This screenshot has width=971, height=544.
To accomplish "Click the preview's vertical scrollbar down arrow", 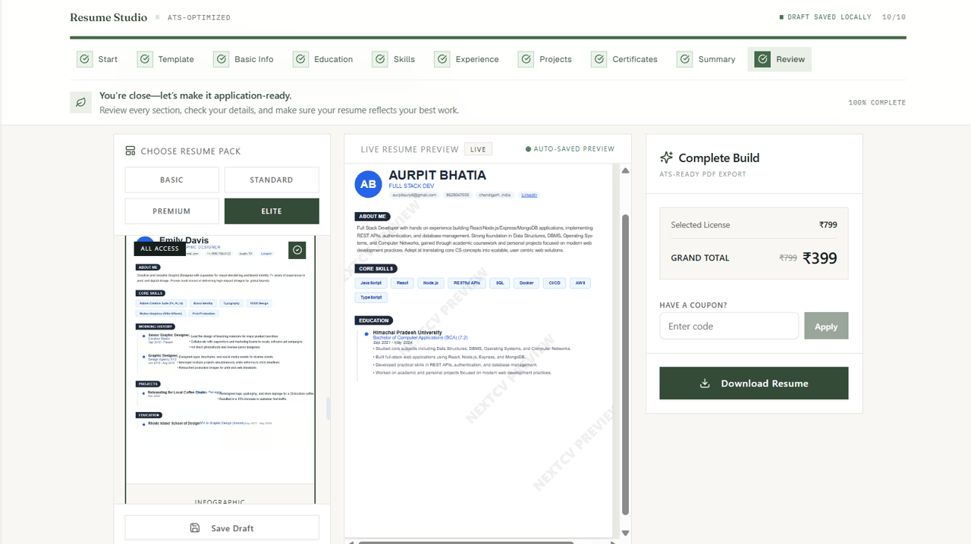I will pyautogui.click(x=625, y=533).
